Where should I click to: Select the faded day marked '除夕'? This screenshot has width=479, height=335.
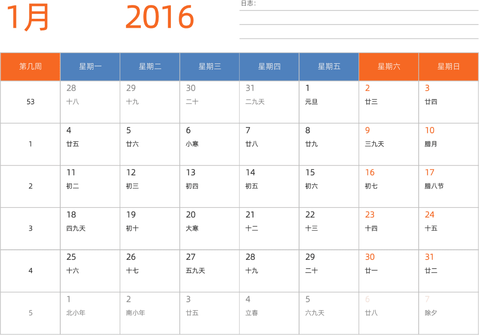449,313
